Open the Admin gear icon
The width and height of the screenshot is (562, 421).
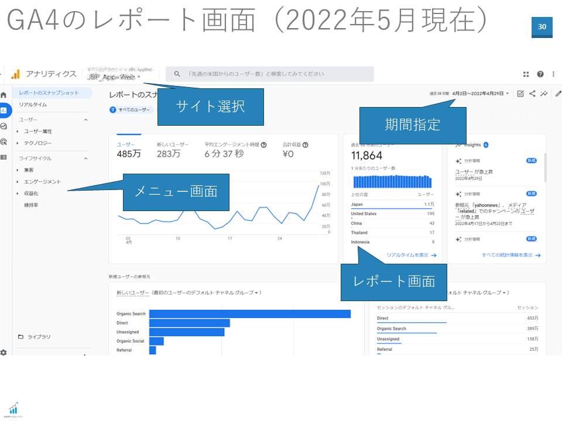[x=4, y=352]
